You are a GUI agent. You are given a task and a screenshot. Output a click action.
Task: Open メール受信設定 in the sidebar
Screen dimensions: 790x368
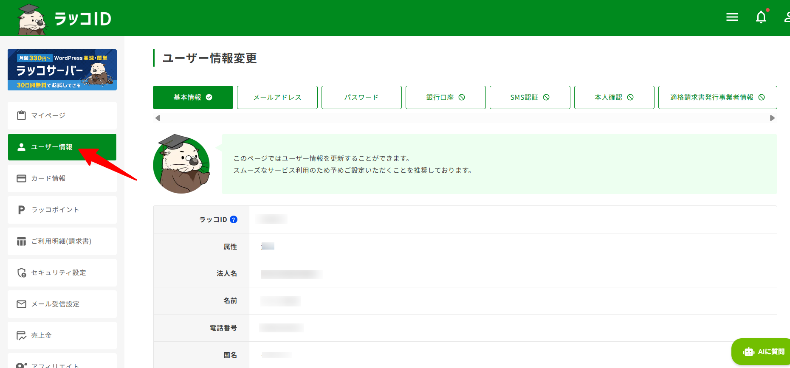pos(62,304)
